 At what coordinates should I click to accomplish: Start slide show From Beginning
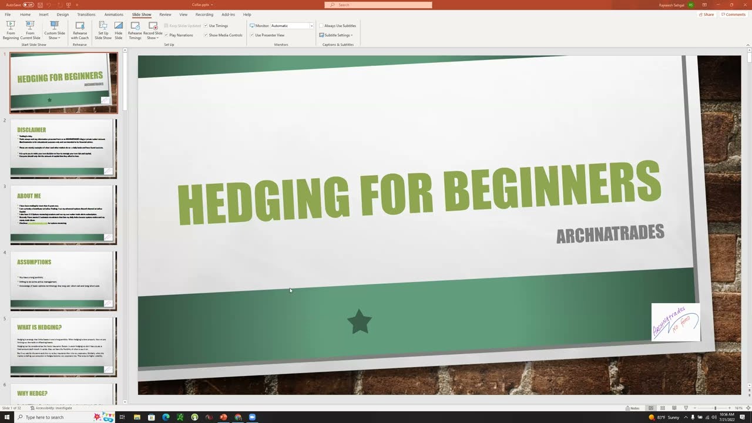[11, 31]
